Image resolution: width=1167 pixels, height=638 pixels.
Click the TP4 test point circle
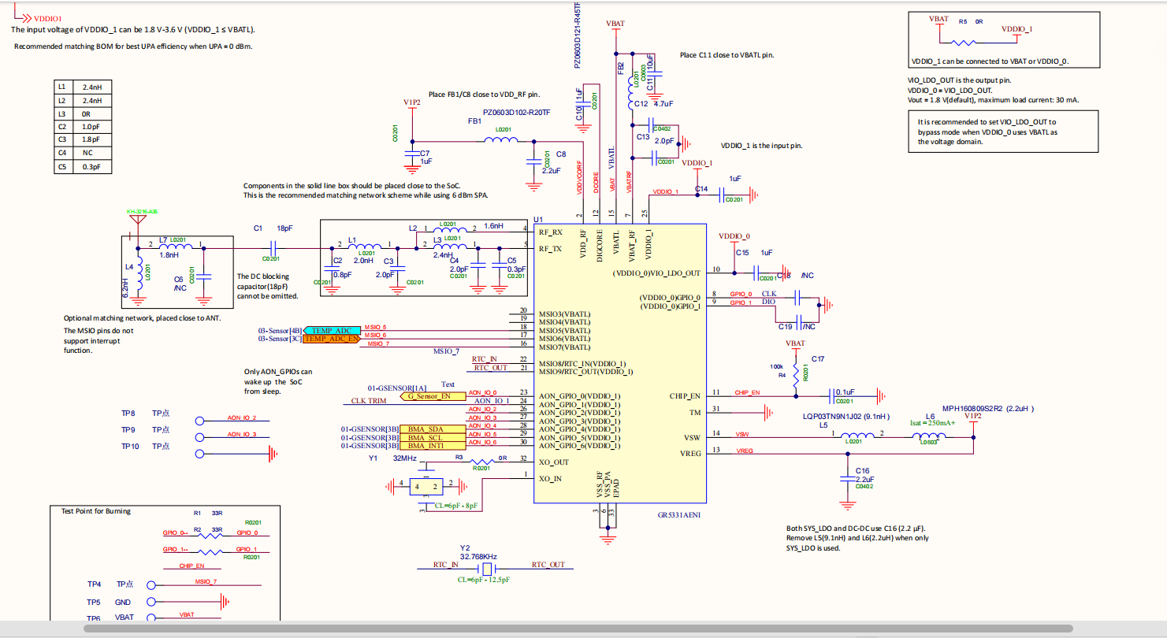click(x=151, y=585)
